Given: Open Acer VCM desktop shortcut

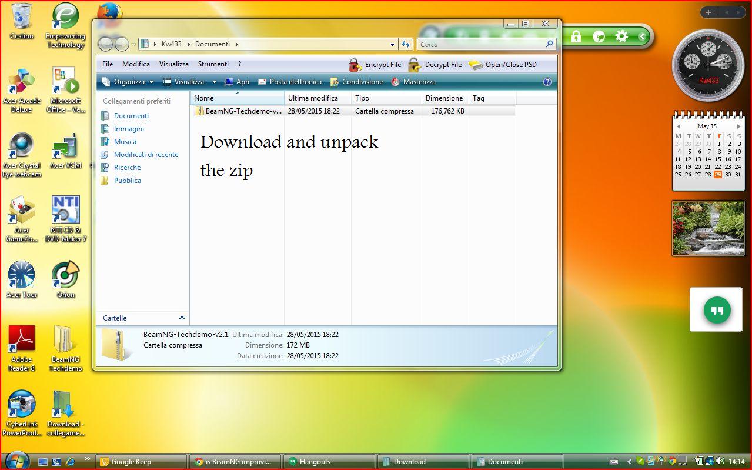Looking at the screenshot, I should (65, 151).
